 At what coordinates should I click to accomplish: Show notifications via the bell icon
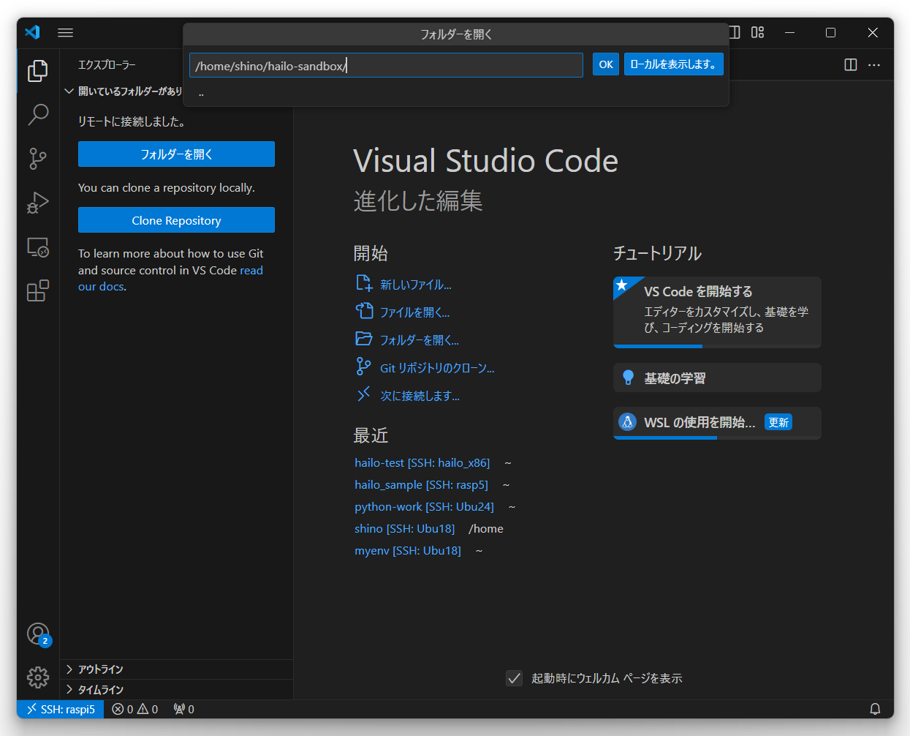click(x=875, y=708)
